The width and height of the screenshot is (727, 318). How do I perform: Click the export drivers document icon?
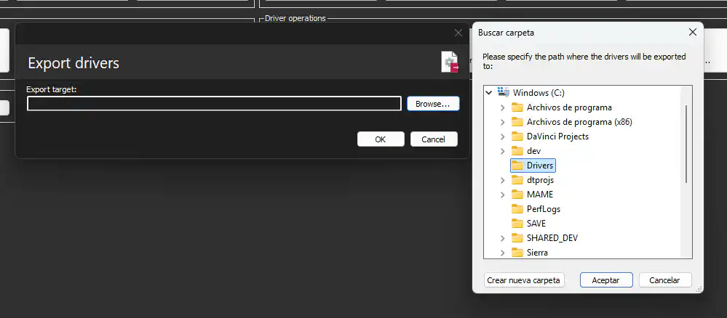(450, 62)
